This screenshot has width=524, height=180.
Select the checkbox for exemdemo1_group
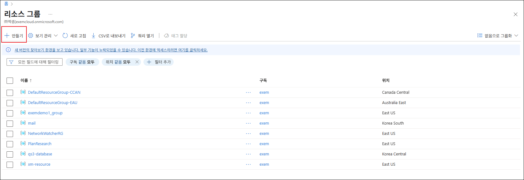tap(10, 113)
